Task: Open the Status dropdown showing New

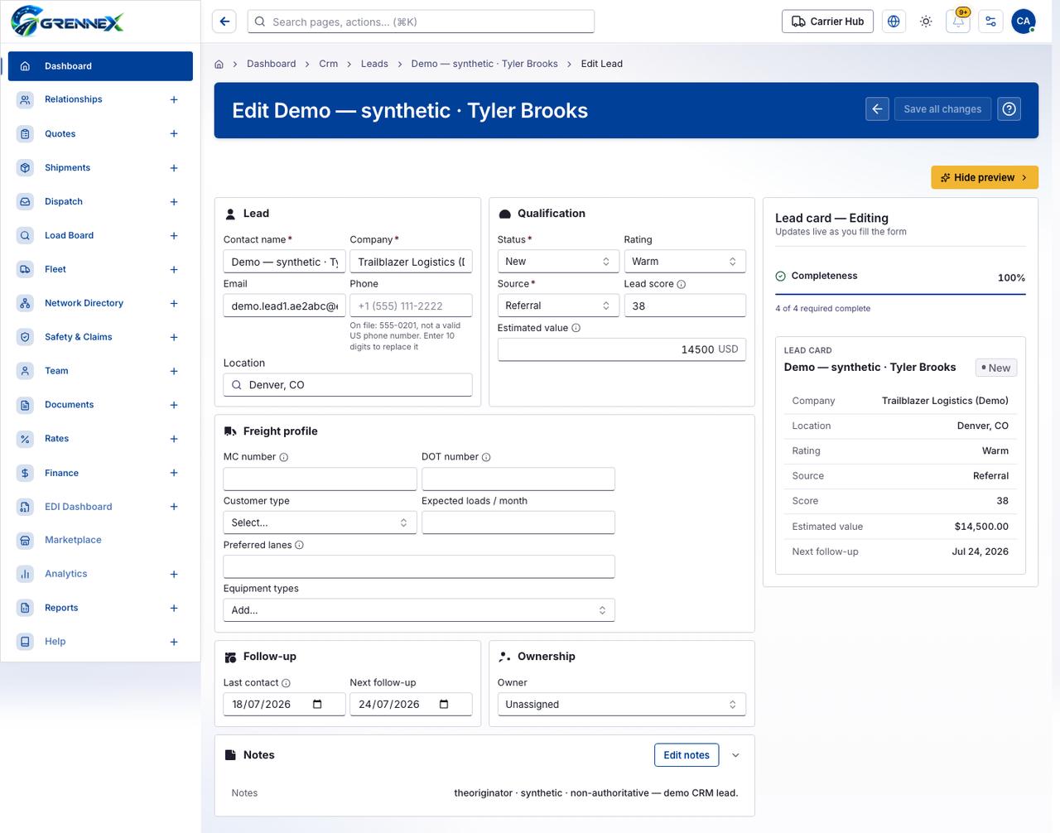Action: pos(557,262)
